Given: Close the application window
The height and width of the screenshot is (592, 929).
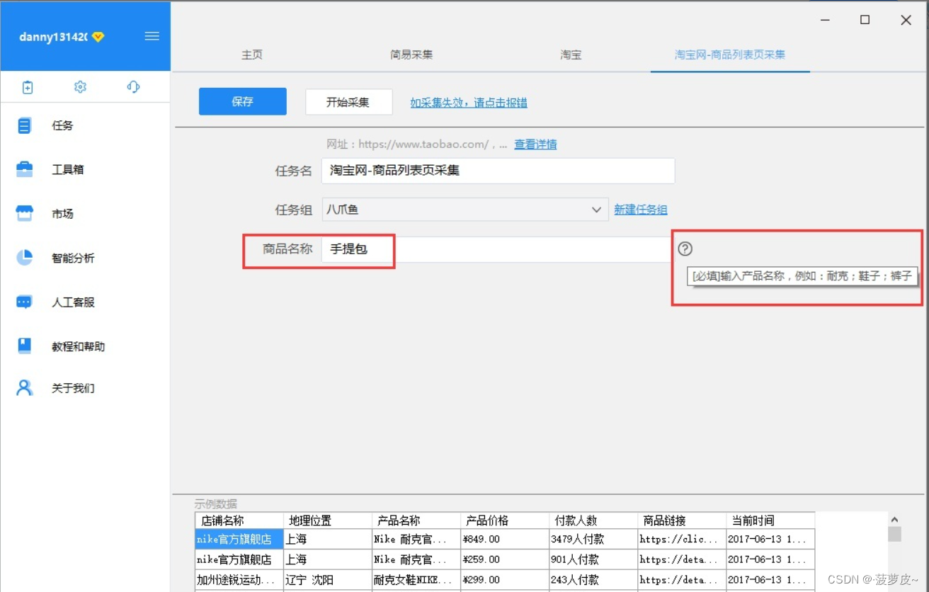Looking at the screenshot, I should pos(906,20).
